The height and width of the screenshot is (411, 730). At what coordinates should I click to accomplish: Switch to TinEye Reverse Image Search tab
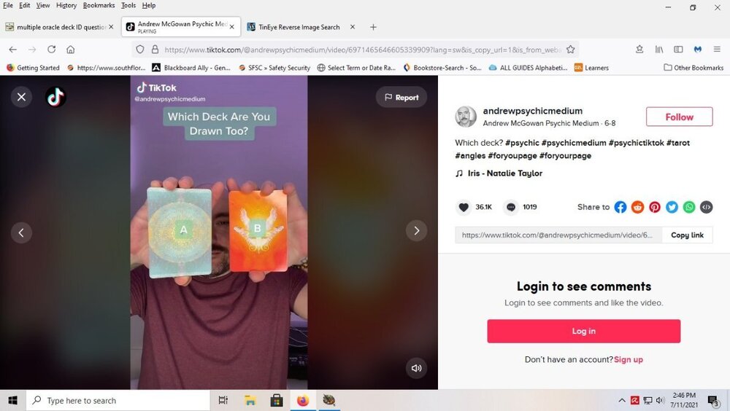[x=299, y=27]
